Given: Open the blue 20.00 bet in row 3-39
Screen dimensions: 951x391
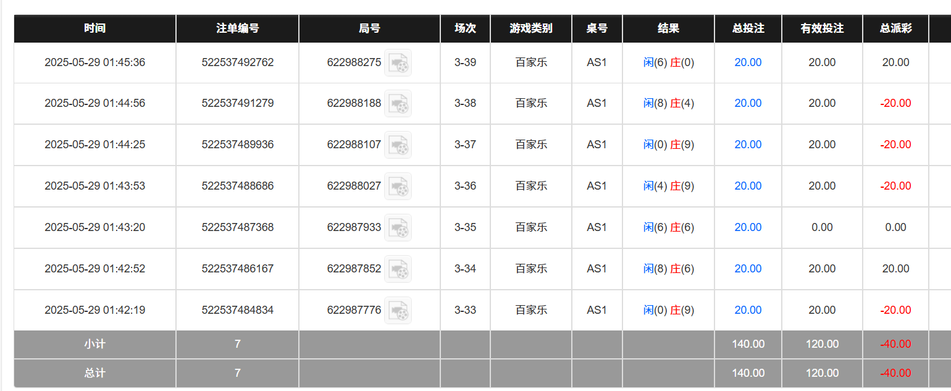Looking at the screenshot, I should [x=747, y=62].
